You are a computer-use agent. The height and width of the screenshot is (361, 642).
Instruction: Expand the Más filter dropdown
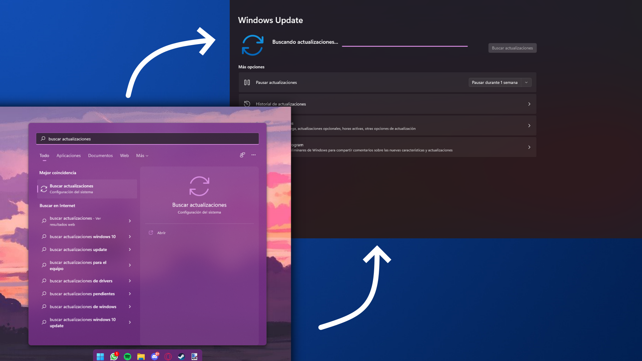click(x=142, y=155)
